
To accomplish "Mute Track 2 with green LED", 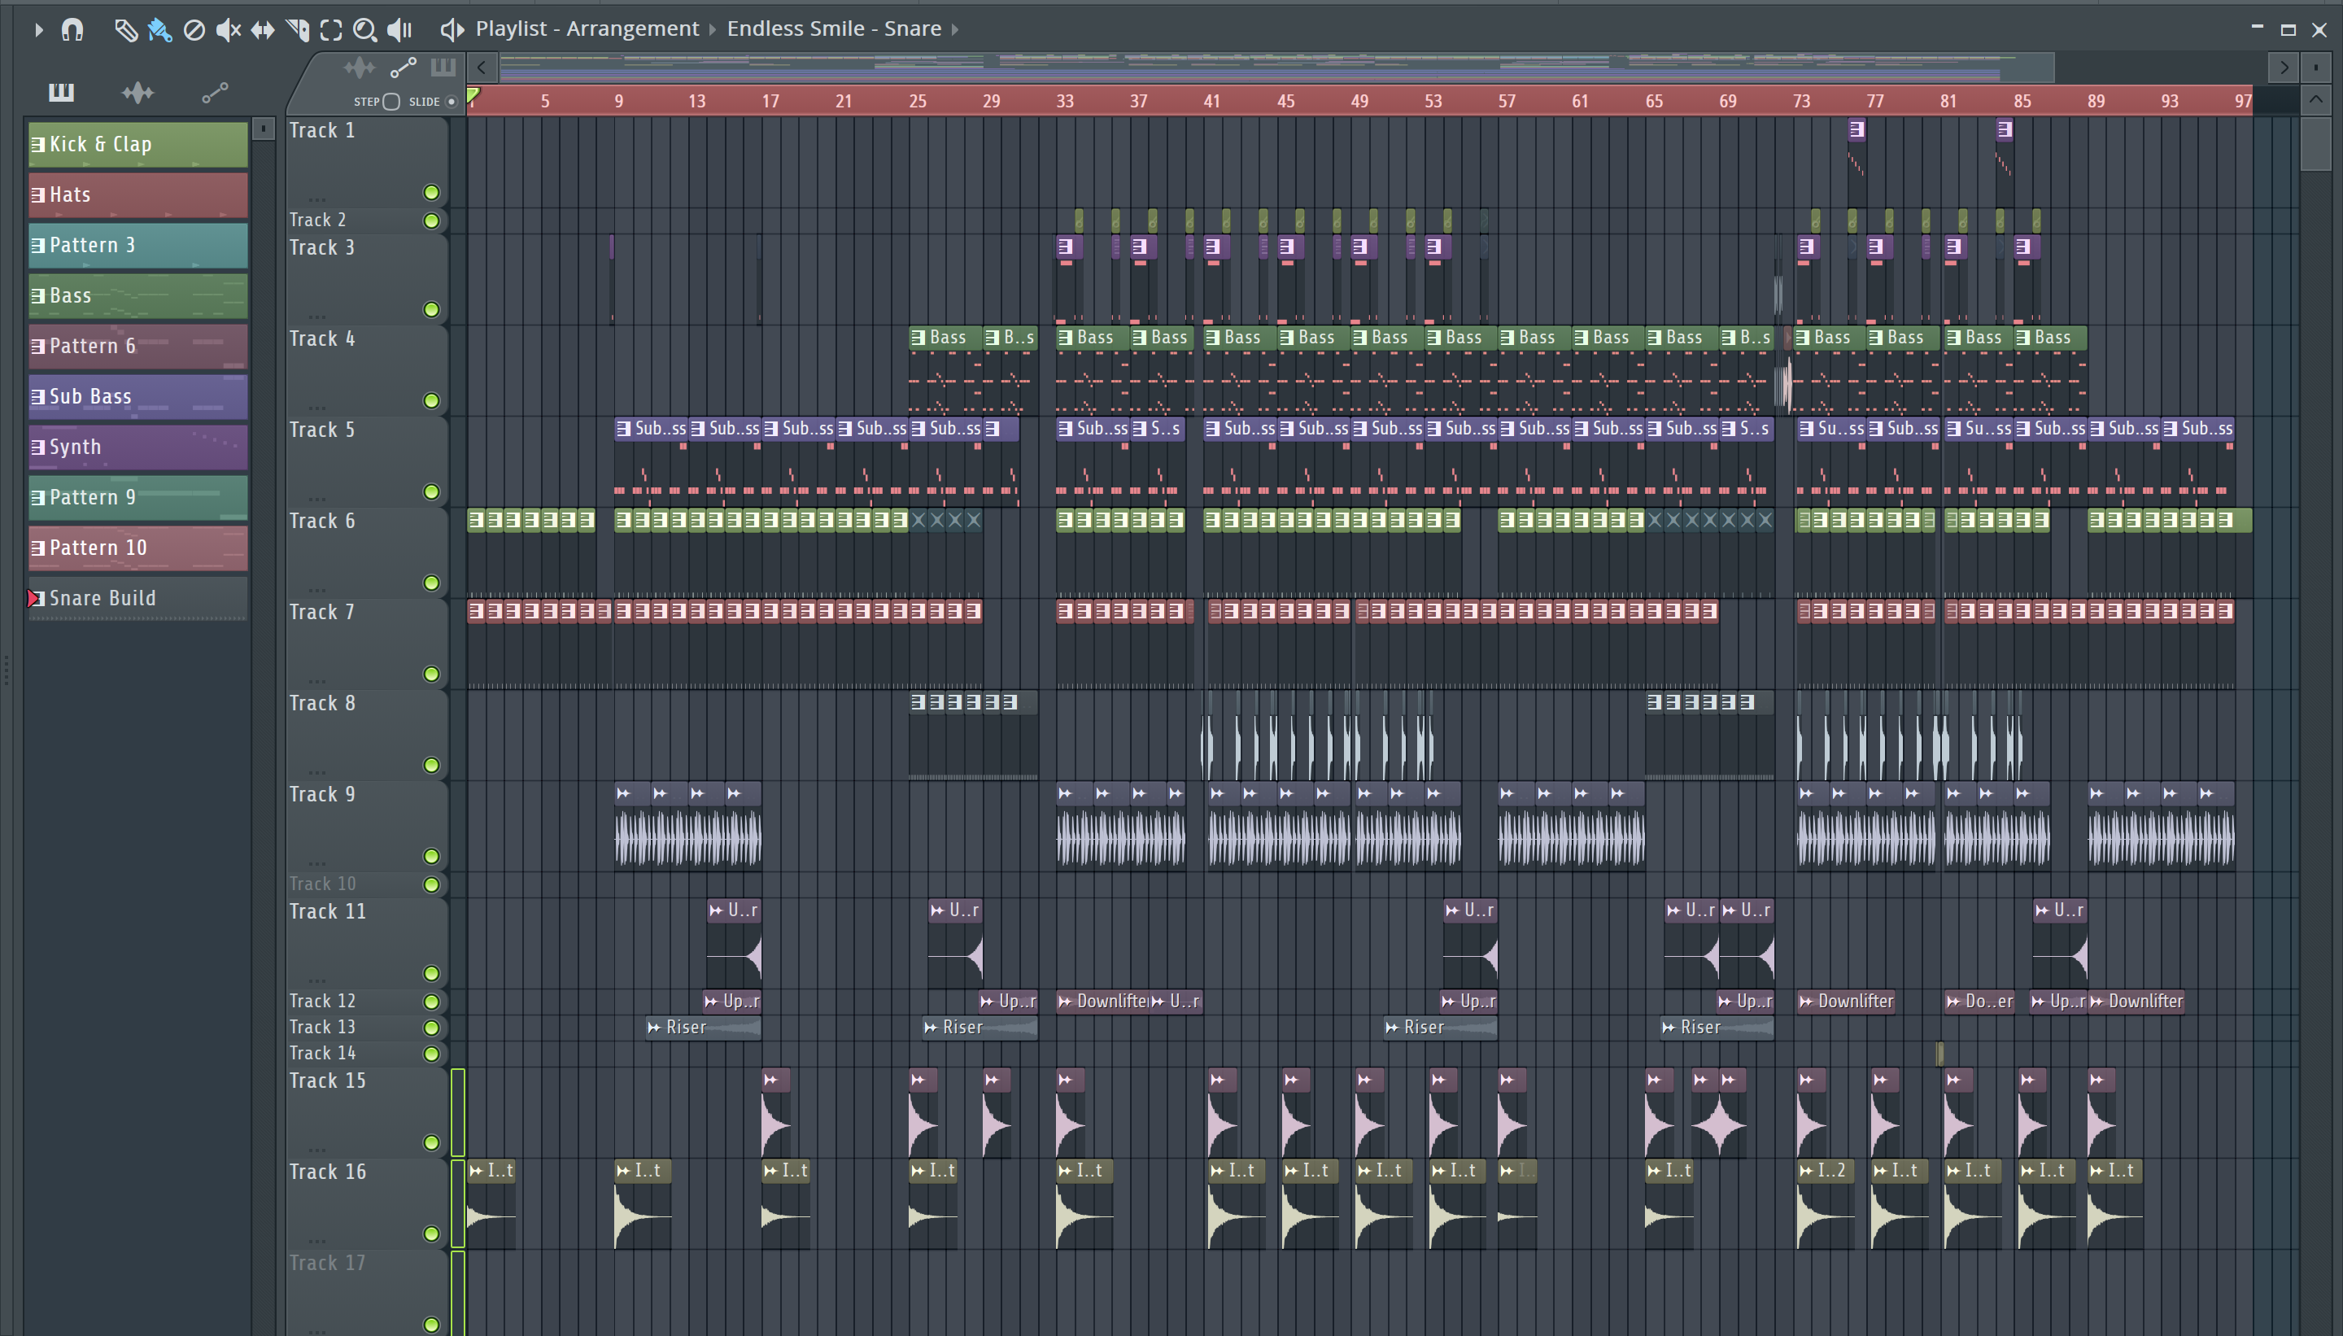I will pos(431,221).
